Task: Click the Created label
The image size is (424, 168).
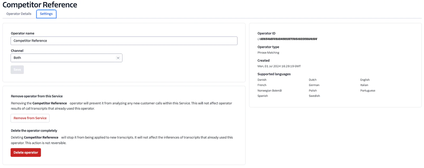Action: point(263,61)
